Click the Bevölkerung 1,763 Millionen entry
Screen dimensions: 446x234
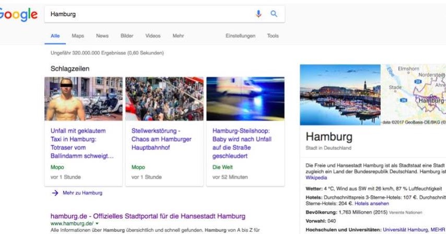(x=364, y=213)
